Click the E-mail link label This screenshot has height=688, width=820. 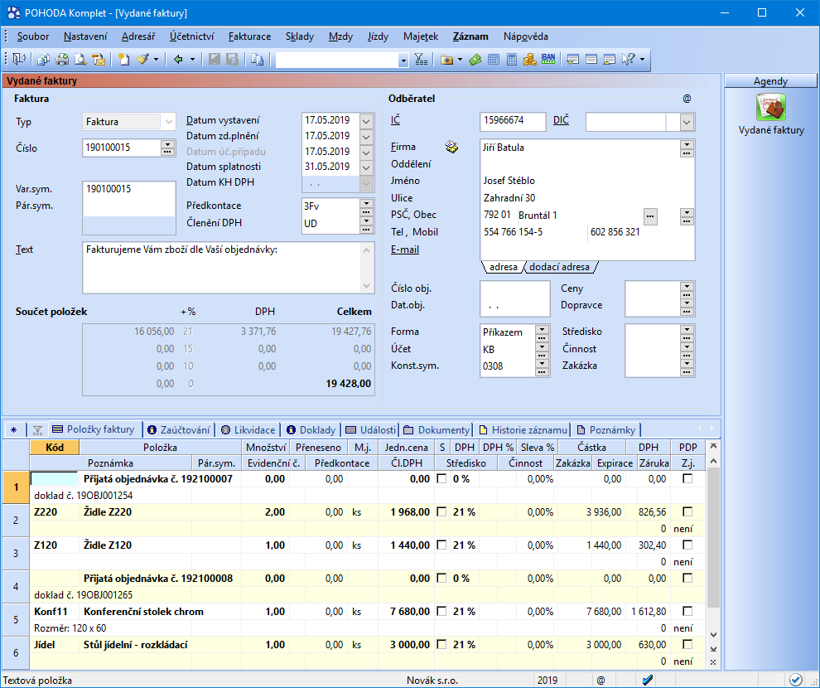(405, 250)
